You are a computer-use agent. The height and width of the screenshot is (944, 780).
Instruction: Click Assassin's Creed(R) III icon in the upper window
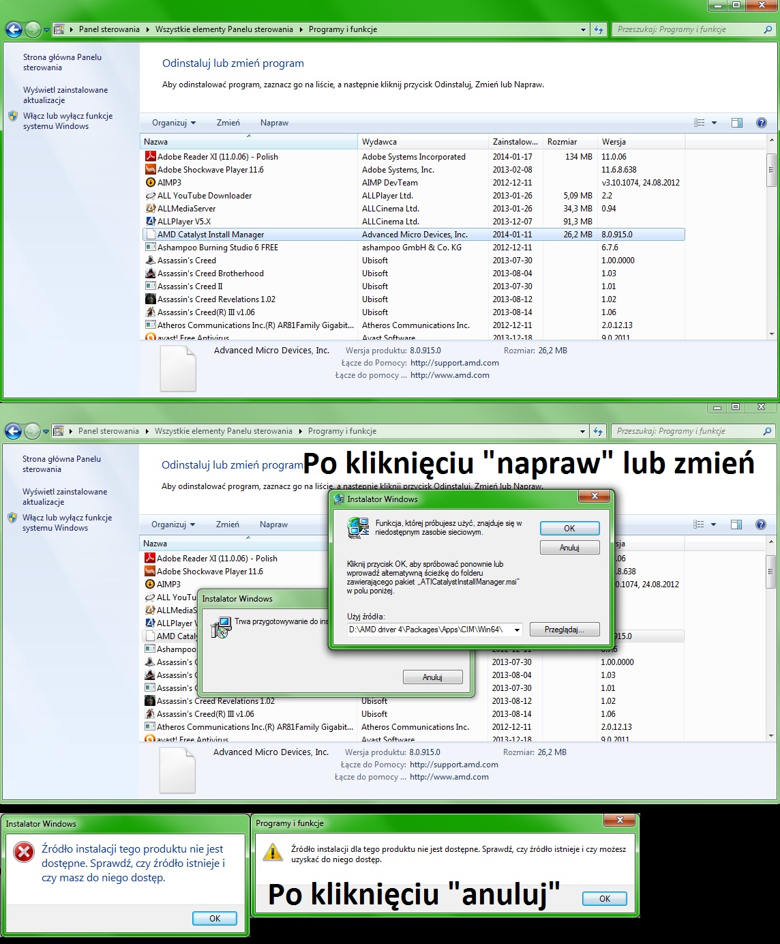[151, 312]
